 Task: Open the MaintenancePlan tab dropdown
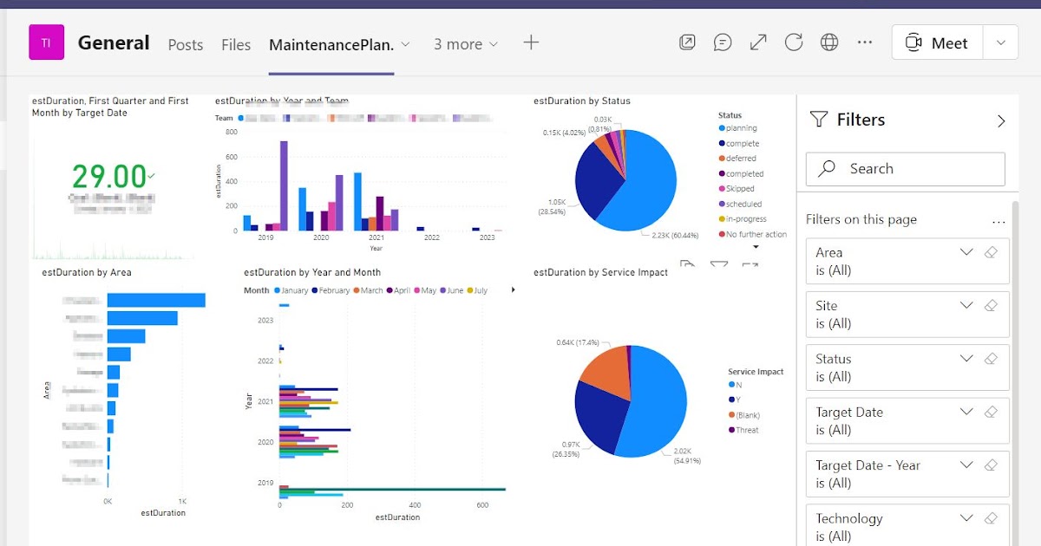[x=404, y=42]
